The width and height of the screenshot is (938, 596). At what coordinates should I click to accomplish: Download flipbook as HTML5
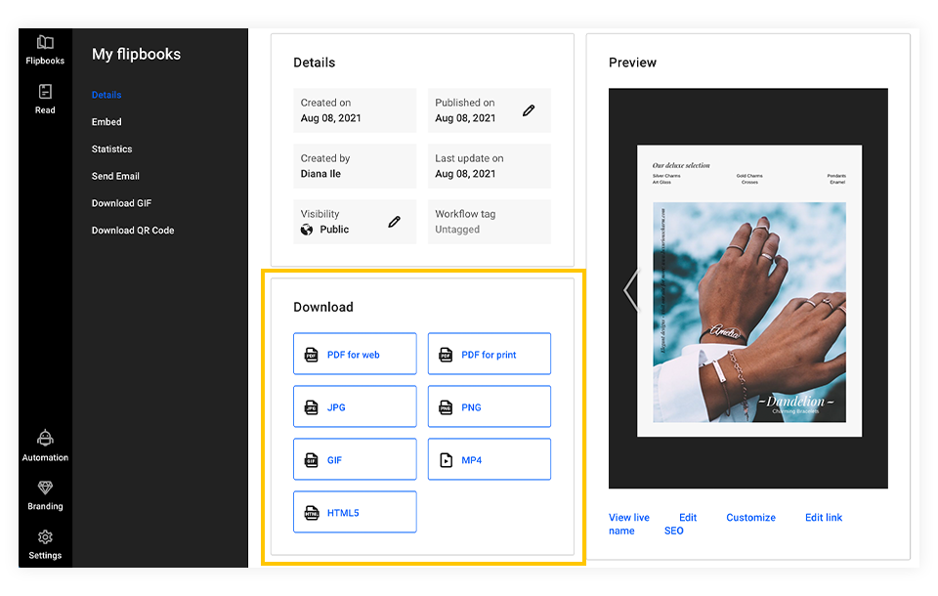pos(355,512)
